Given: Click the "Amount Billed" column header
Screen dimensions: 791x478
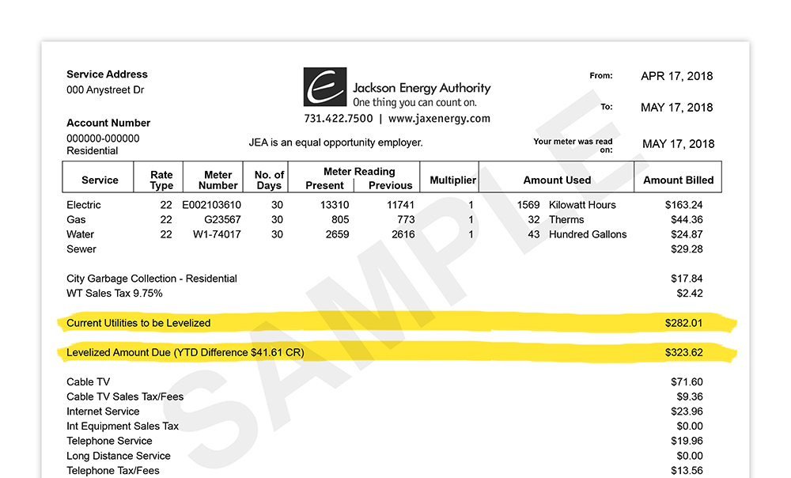Looking at the screenshot, I should tap(679, 180).
